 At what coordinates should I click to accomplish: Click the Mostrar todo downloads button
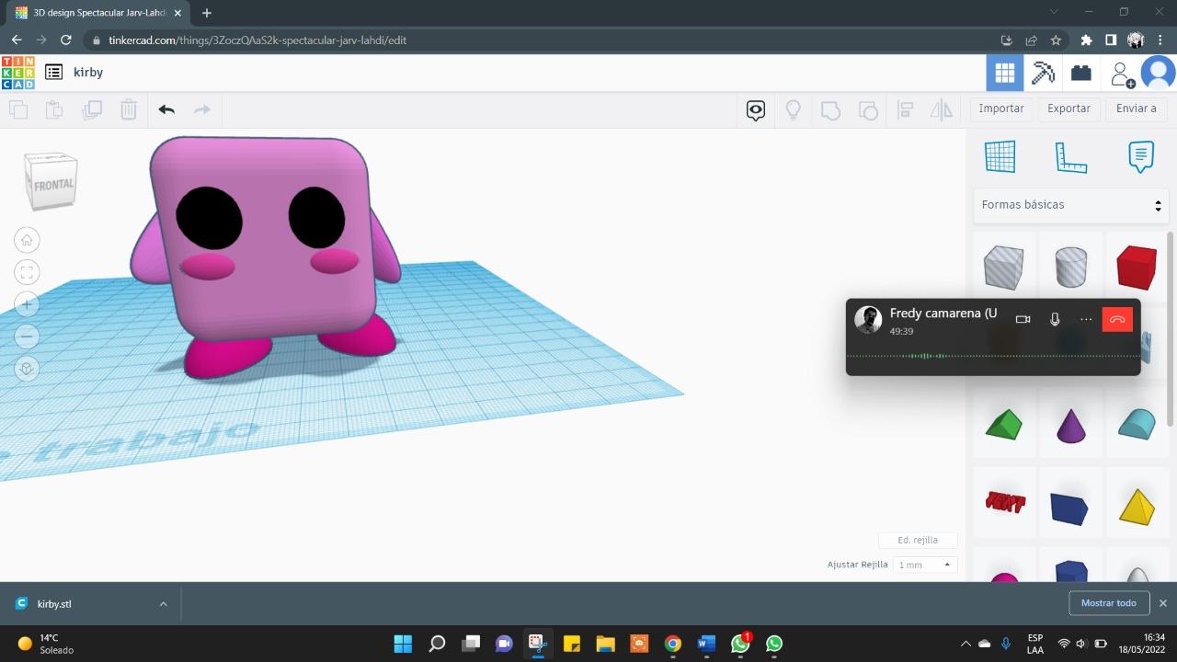(x=1108, y=603)
